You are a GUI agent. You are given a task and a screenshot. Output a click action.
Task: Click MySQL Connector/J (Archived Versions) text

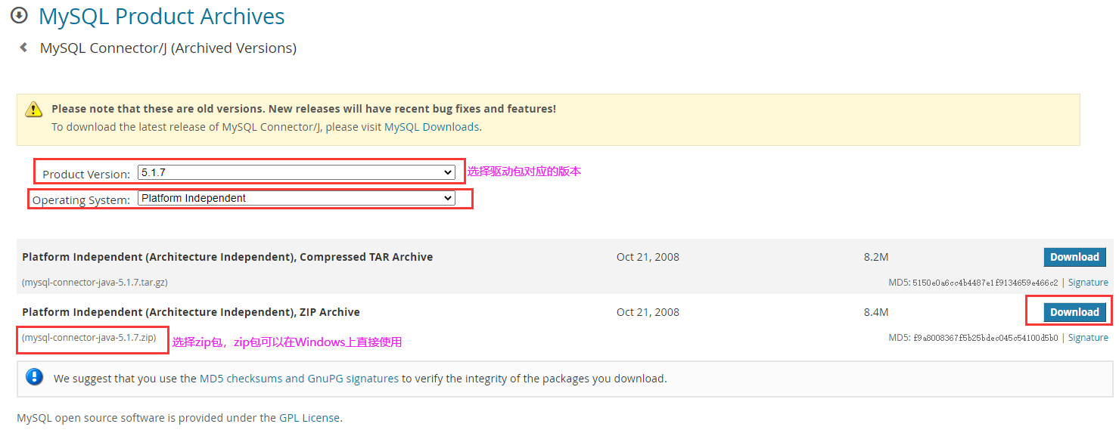click(x=168, y=48)
